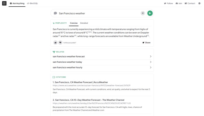Expand san francisco weather today suggestion
204x116 pixels.
pos(102,62)
